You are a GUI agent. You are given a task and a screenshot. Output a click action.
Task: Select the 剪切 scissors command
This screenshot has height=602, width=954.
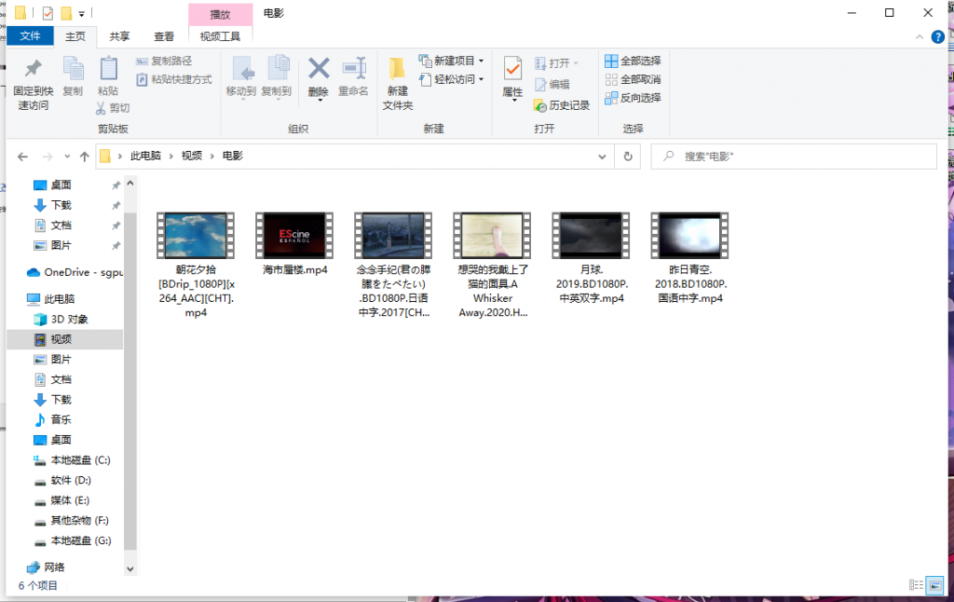click(113, 108)
